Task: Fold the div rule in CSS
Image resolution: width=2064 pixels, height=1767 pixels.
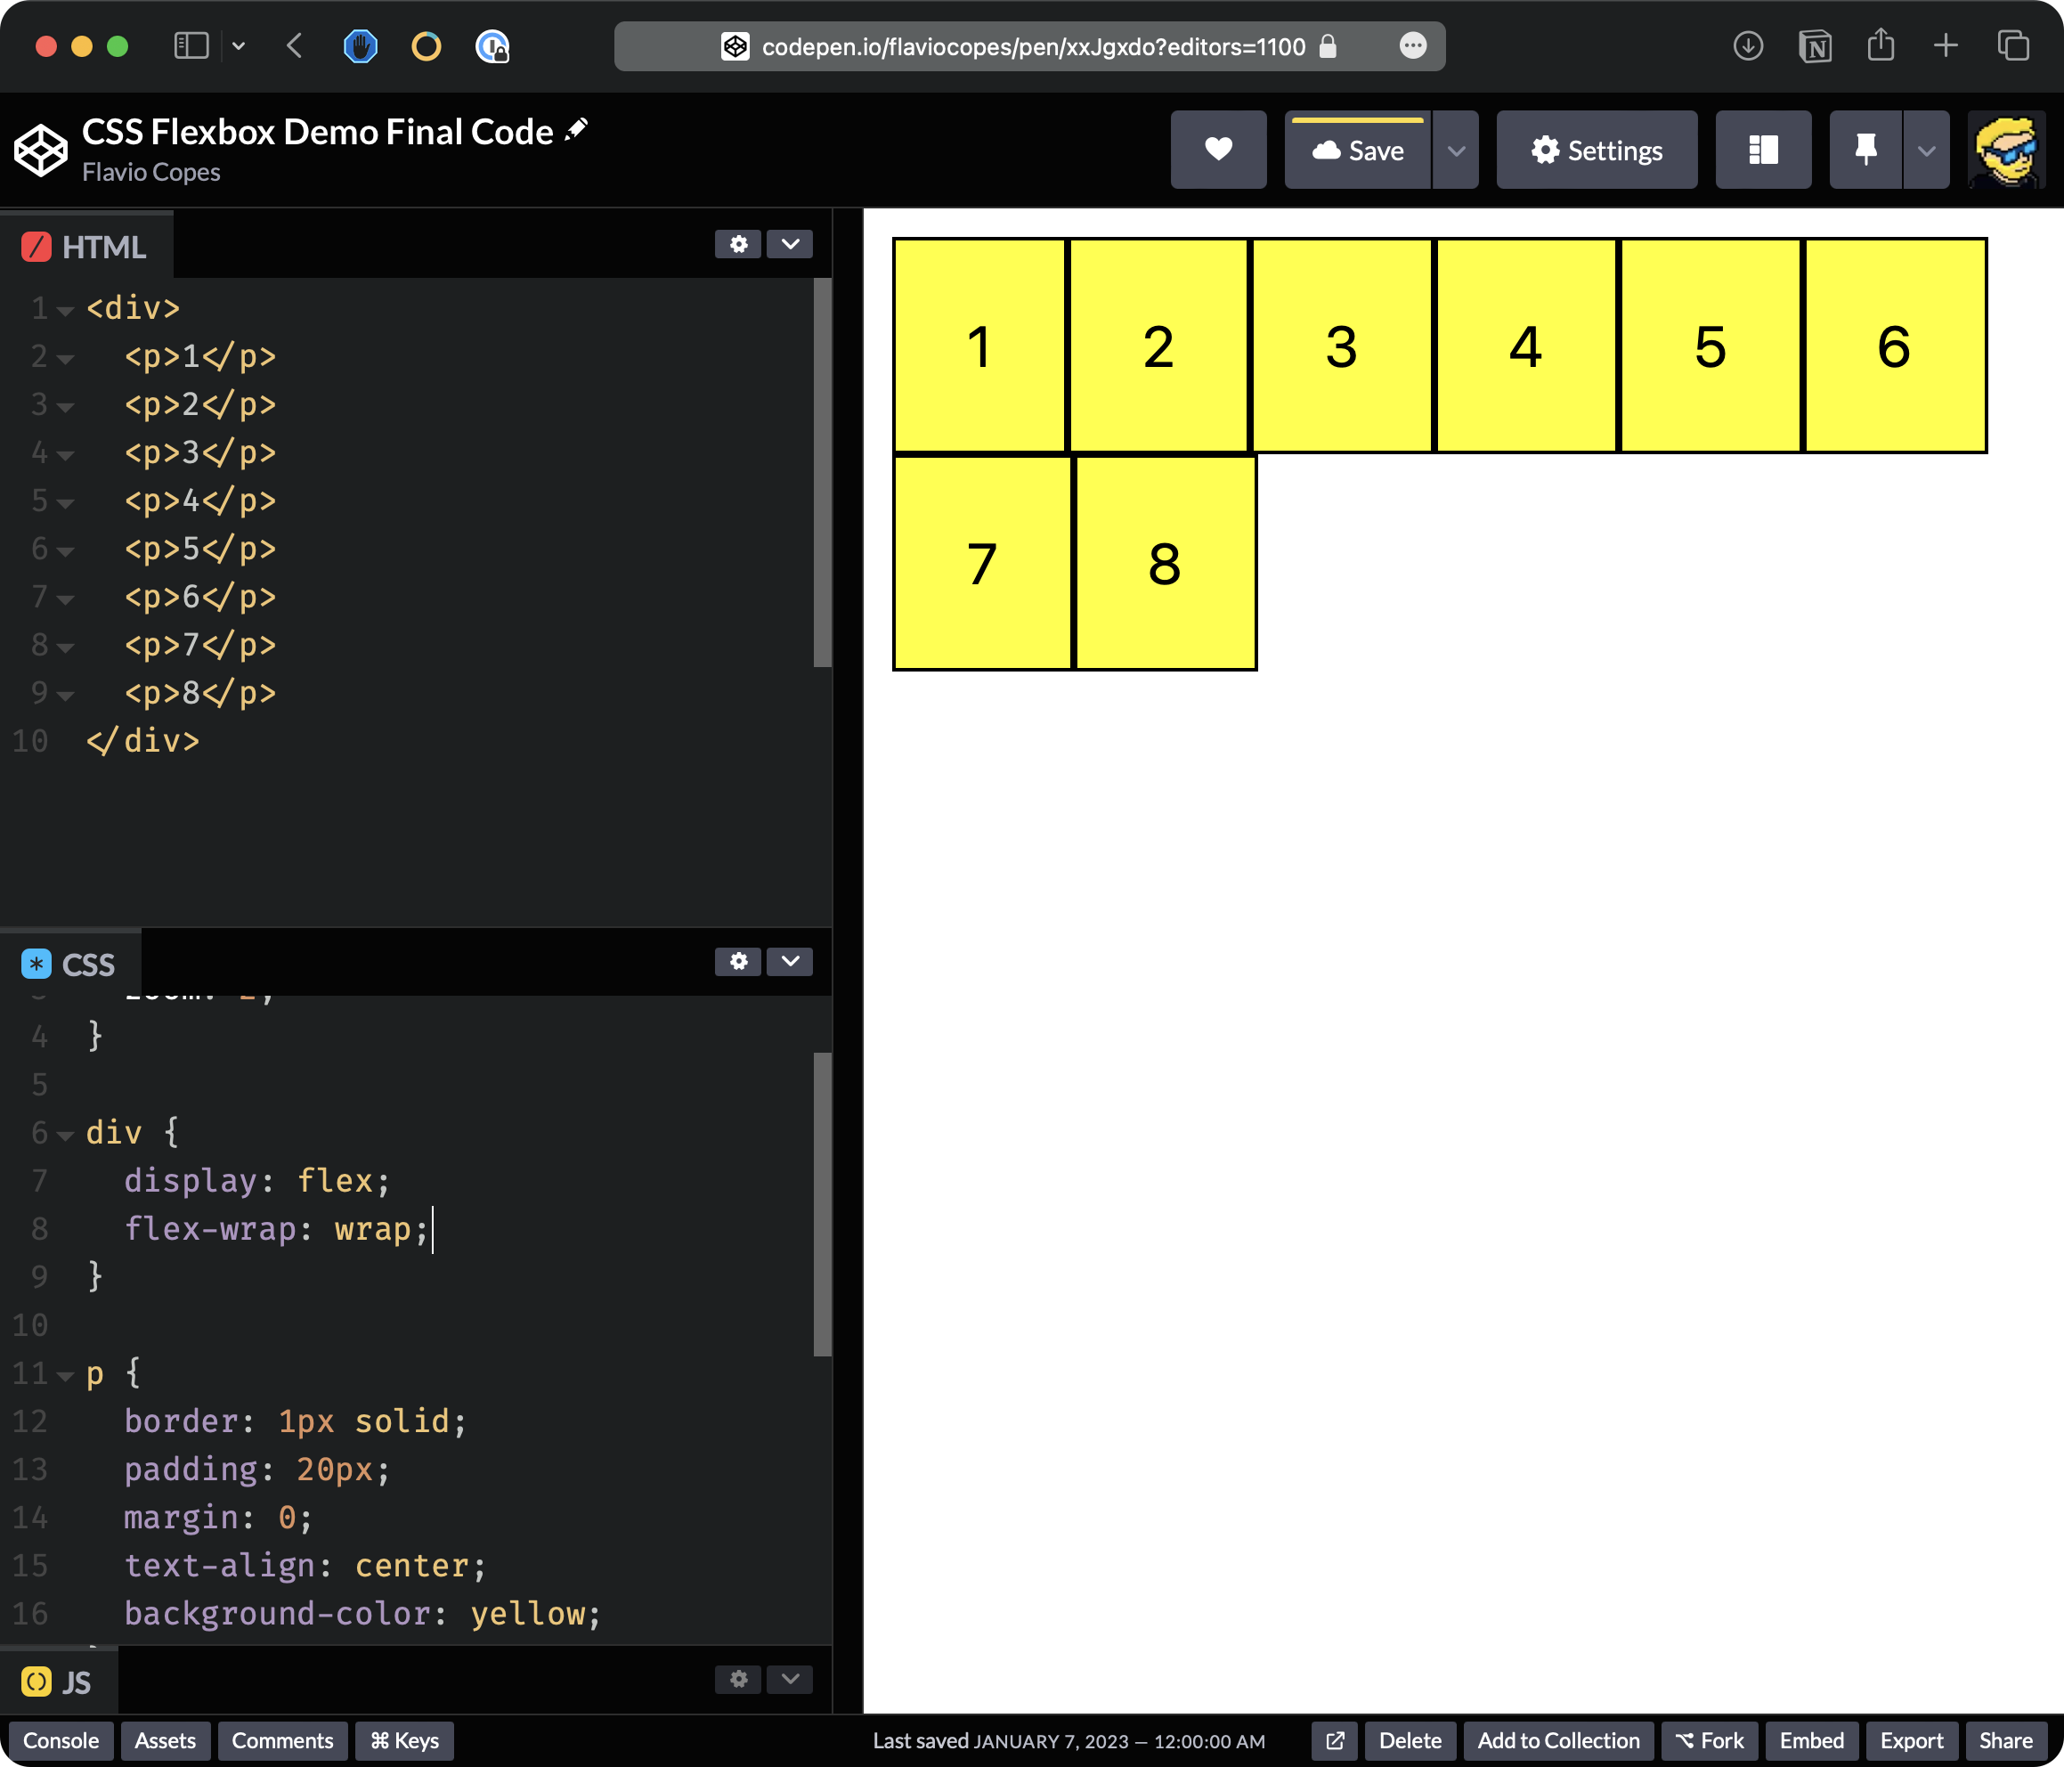Action: (66, 1136)
